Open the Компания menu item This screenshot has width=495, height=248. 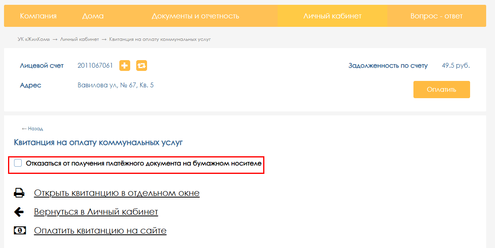[x=38, y=16]
